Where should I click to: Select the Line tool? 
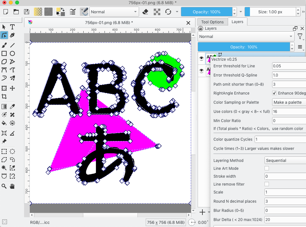tap(12, 45)
